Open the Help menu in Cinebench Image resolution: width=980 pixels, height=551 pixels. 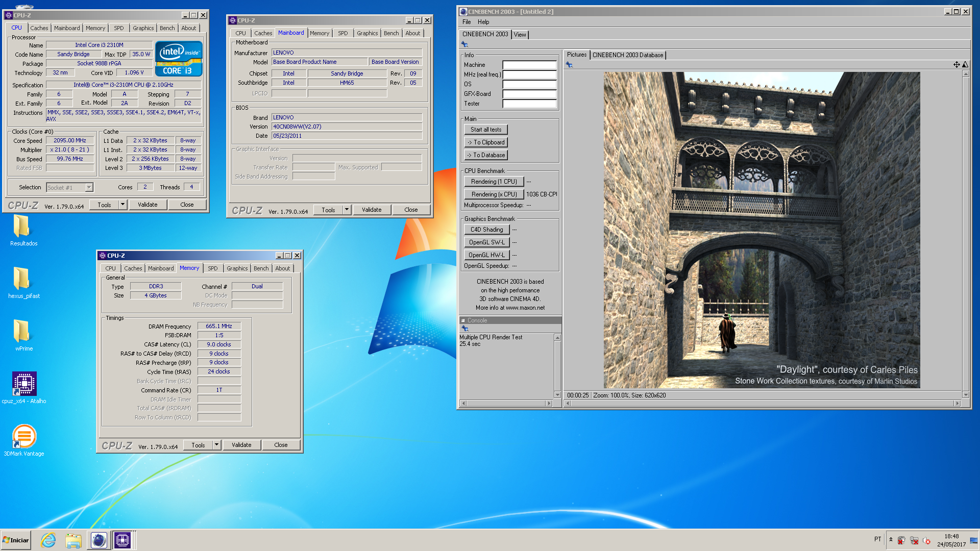483,22
